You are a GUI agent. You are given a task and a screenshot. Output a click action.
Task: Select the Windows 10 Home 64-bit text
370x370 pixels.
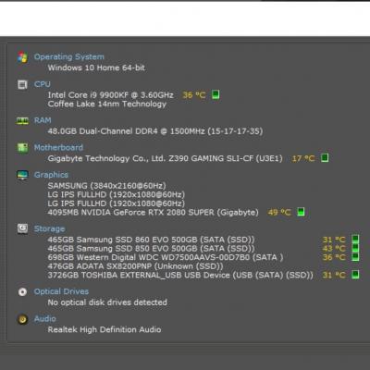point(96,68)
